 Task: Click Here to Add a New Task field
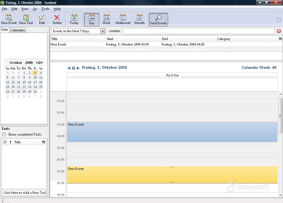24,193
